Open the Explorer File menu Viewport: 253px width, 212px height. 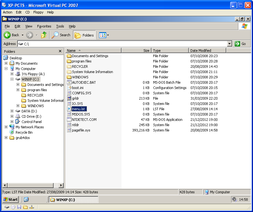point(7,26)
